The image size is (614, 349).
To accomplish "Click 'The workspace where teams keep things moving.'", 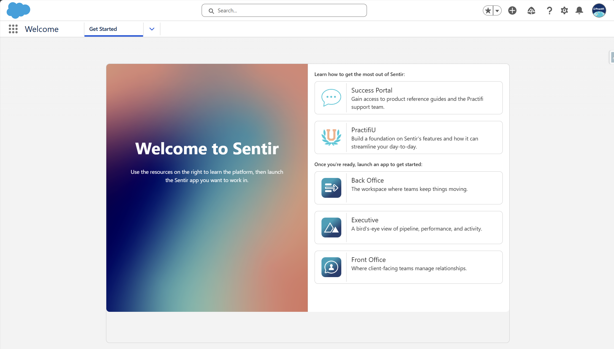I will coord(409,189).
